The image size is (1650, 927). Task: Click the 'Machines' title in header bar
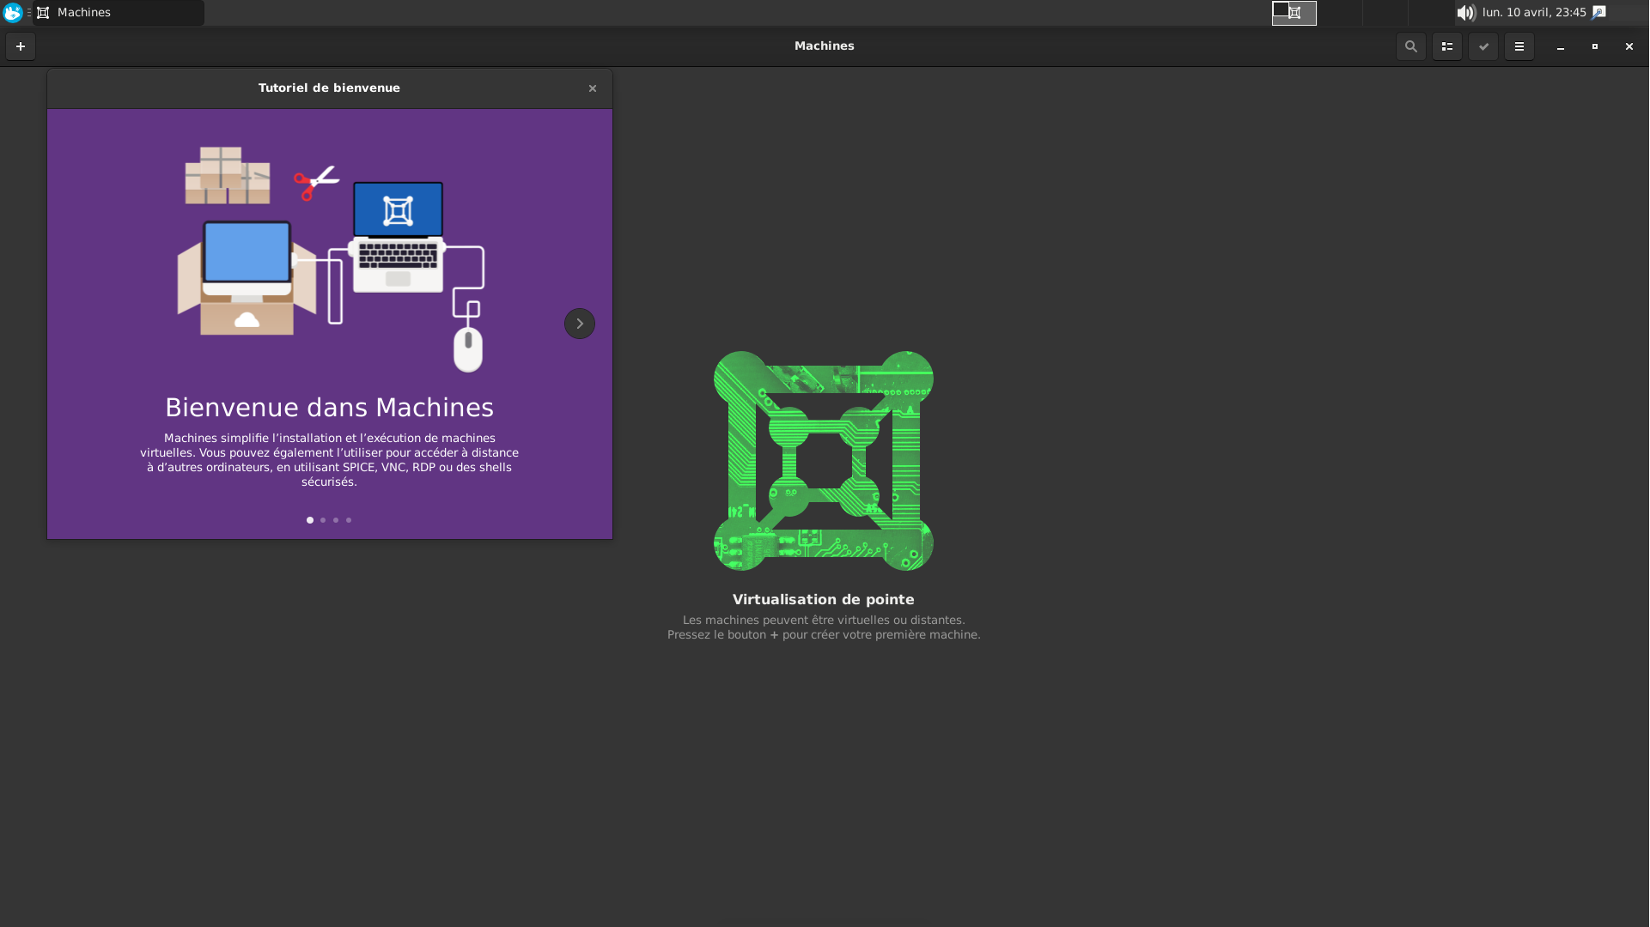pyautogui.click(x=824, y=46)
